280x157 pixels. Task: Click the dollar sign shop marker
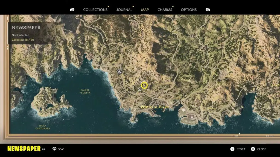coord(119,72)
